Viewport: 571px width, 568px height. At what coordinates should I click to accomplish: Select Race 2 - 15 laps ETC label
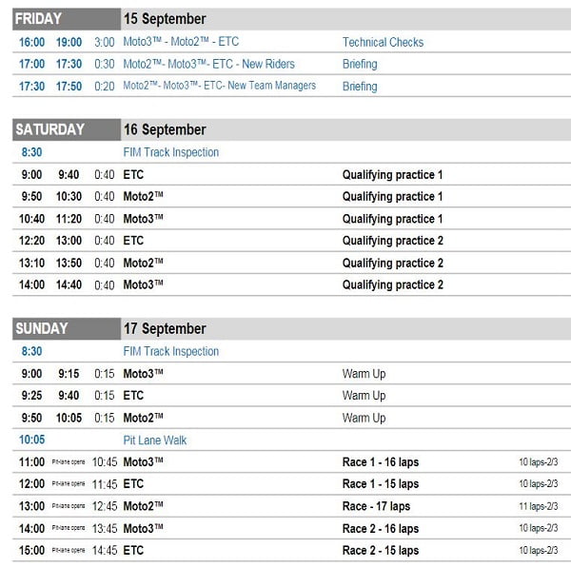click(x=380, y=551)
